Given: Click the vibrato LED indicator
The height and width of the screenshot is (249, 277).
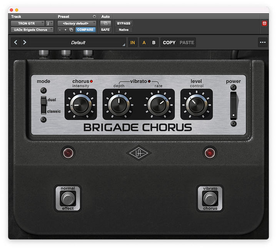Looking at the screenshot, I should pyautogui.click(x=149, y=81).
